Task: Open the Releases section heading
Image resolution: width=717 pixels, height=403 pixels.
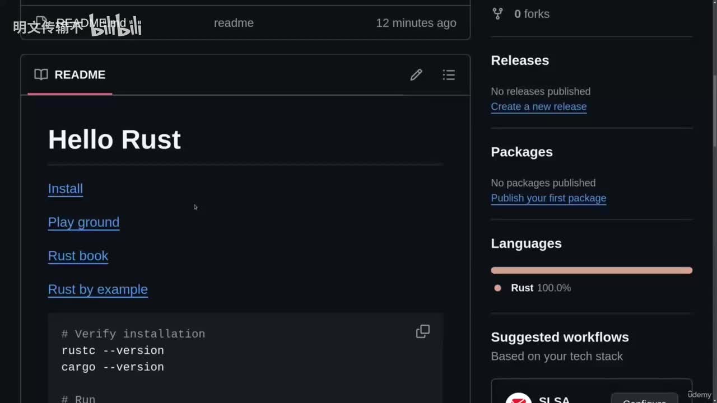Action: [x=520, y=60]
